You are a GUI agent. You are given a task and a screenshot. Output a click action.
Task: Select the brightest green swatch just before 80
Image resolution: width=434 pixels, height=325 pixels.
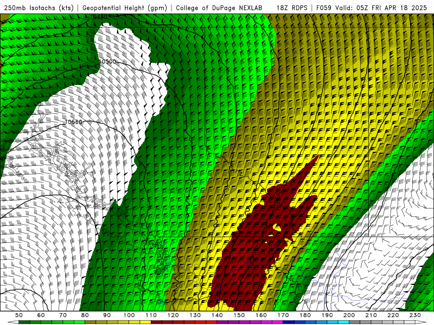pyautogui.click(x=79, y=322)
